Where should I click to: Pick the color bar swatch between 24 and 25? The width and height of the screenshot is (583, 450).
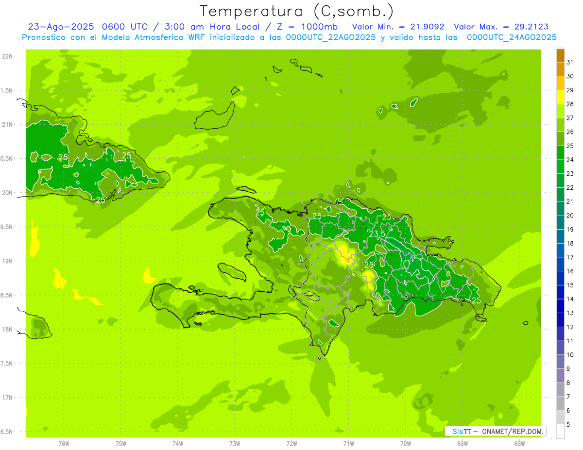[560, 153]
